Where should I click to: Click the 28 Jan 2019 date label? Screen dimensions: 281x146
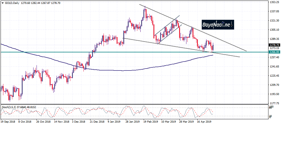[132, 121]
